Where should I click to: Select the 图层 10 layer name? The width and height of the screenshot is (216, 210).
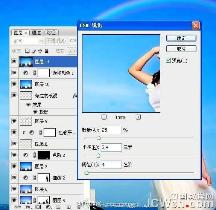click(x=42, y=84)
